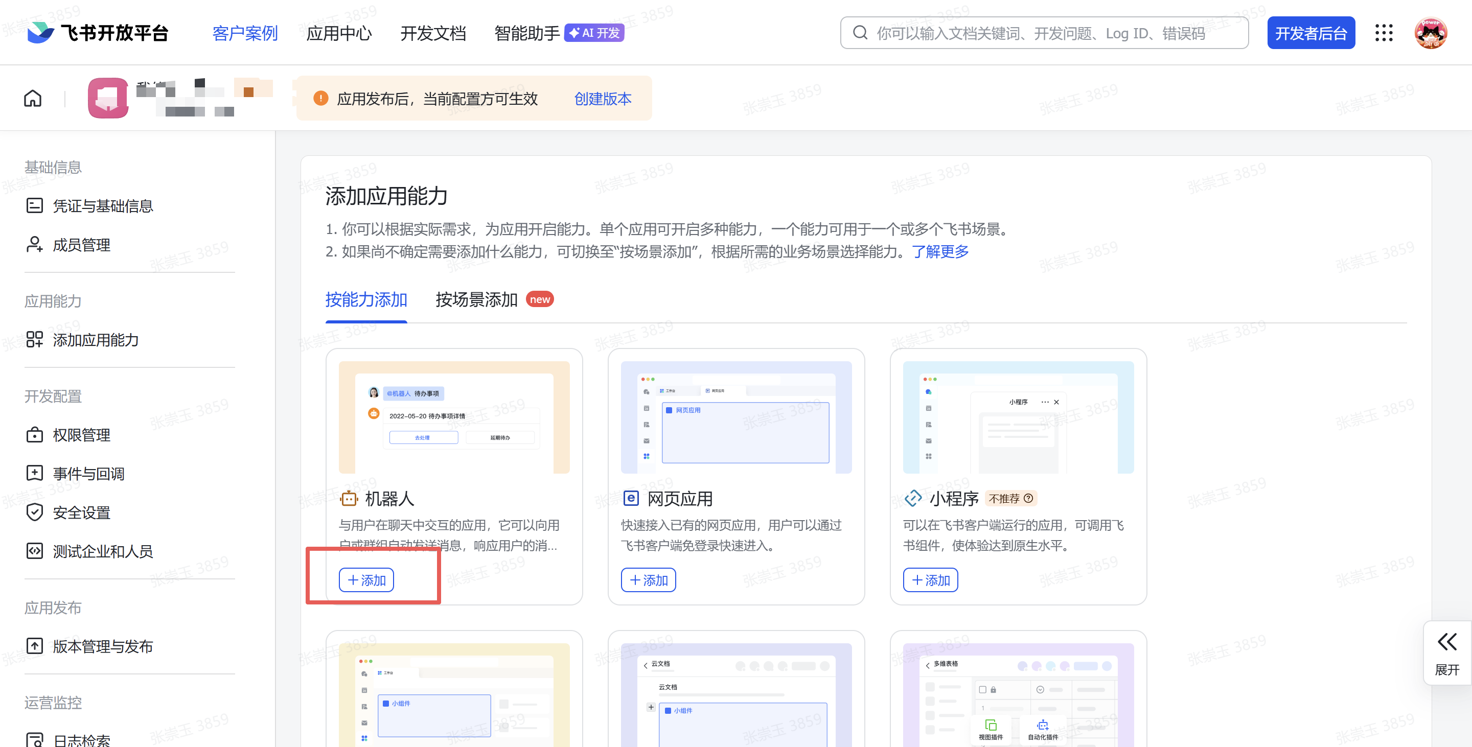Click the 权限管理 lock icon
The width and height of the screenshot is (1472, 747).
34,435
